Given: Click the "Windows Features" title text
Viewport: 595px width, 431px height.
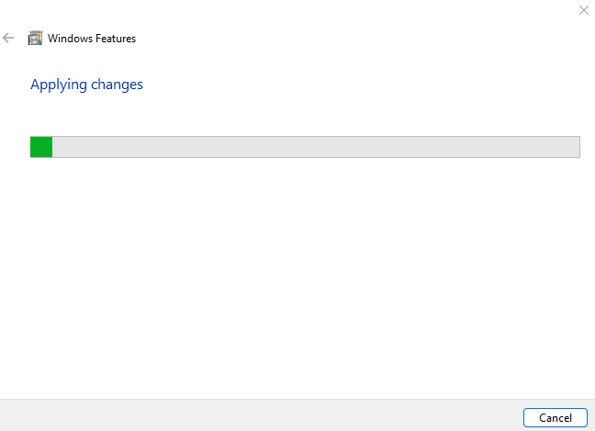Looking at the screenshot, I should tap(92, 39).
